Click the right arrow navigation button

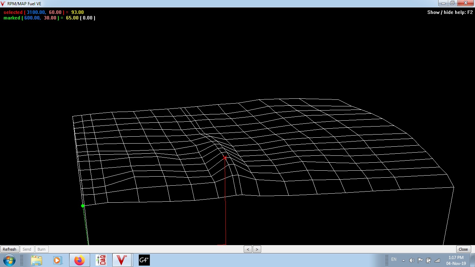pos(257,249)
